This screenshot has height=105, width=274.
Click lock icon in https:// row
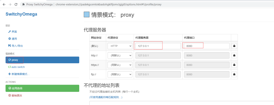[x=234, y=65]
